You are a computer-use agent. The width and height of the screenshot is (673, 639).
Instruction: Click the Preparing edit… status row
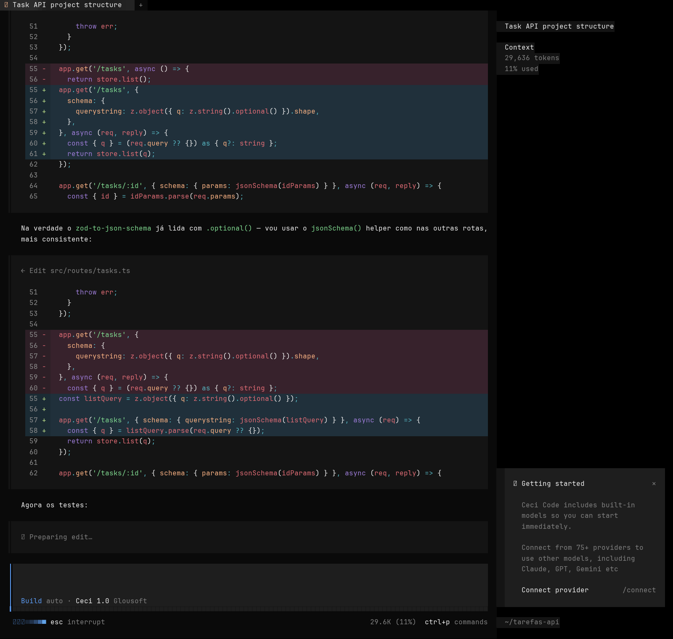(x=248, y=537)
